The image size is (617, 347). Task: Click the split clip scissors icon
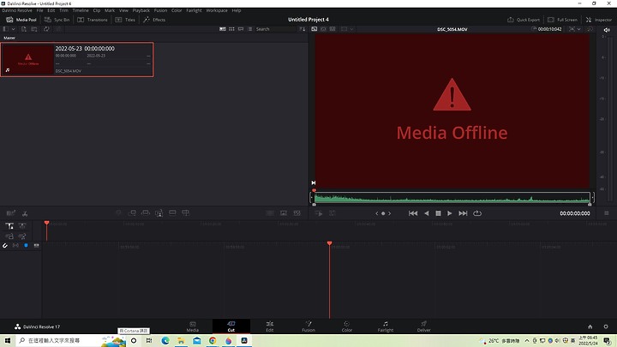coord(25,213)
